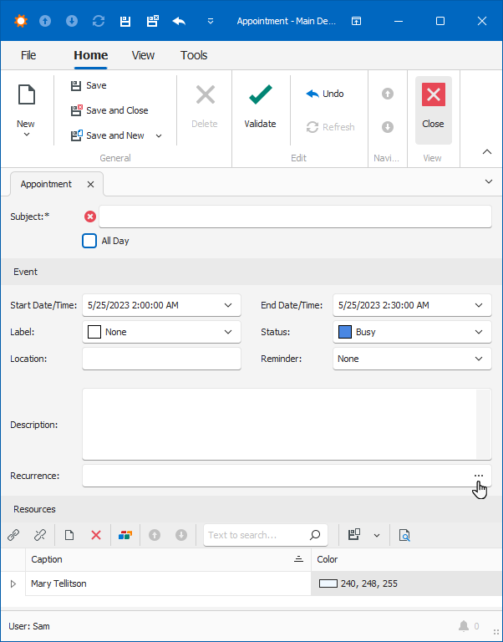Click the previous record arrow in title bar
503x642 pixels.
point(45,21)
